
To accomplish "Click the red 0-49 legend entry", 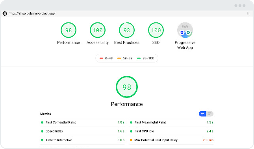I will point(106,58).
